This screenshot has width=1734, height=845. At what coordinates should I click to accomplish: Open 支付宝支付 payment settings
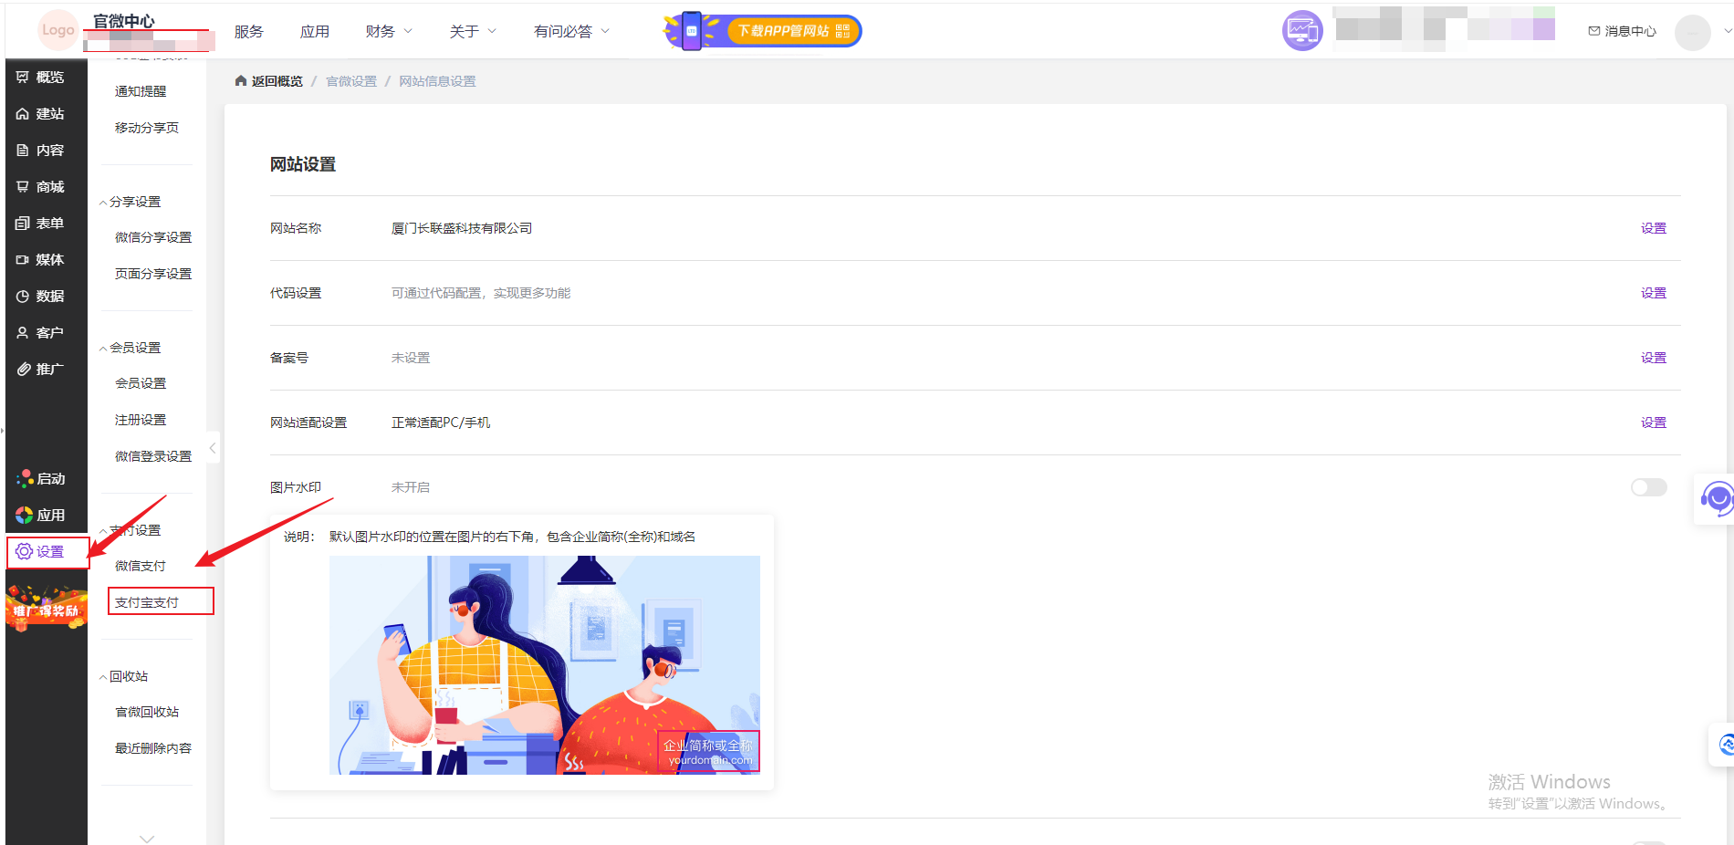point(147,602)
